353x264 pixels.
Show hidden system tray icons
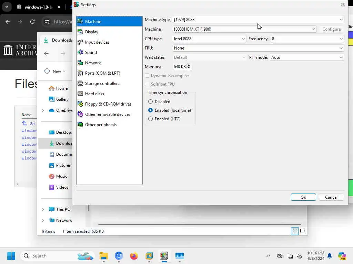(268, 256)
